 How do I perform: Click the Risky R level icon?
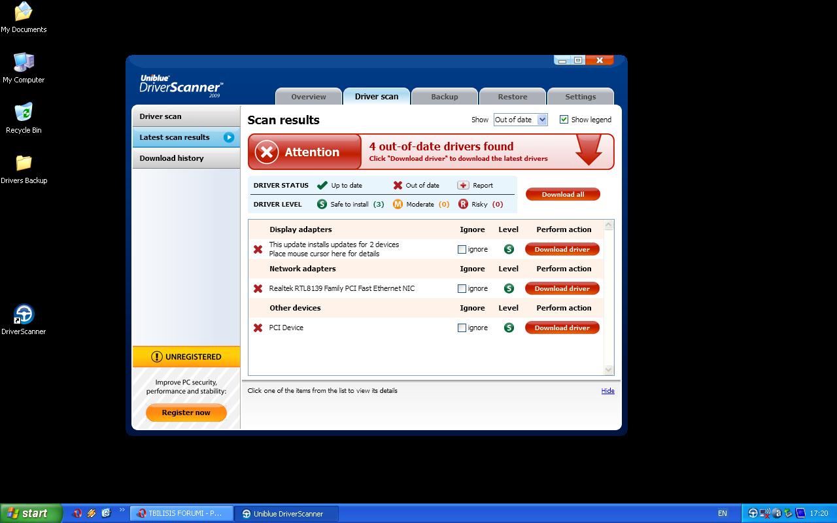[463, 204]
